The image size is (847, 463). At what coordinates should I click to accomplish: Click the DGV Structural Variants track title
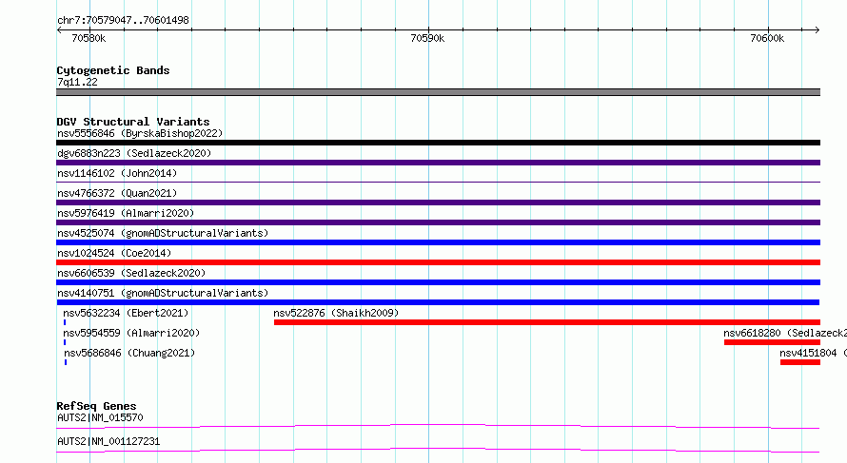click(x=133, y=122)
